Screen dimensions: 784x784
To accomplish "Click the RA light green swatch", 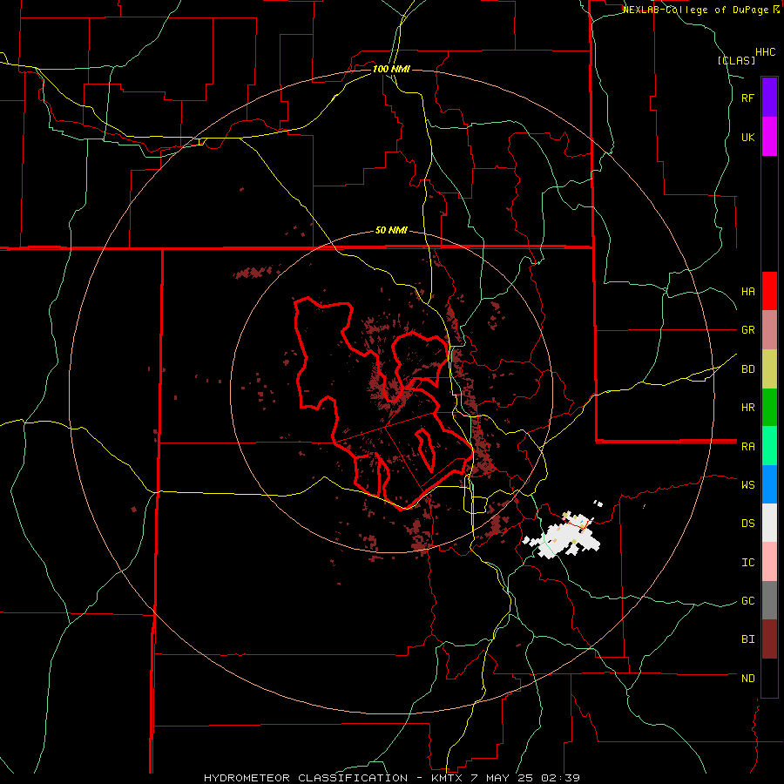I will coord(769,446).
